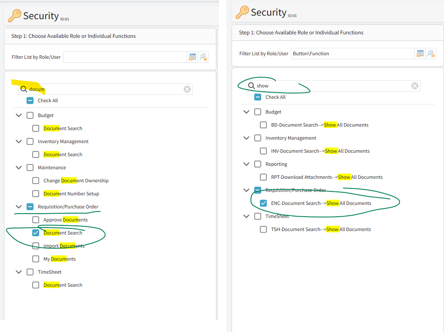444x332 pixels.
Task: Collapse Requisition/Purchase Order group containing Import Documents
Action: [x=19, y=207]
